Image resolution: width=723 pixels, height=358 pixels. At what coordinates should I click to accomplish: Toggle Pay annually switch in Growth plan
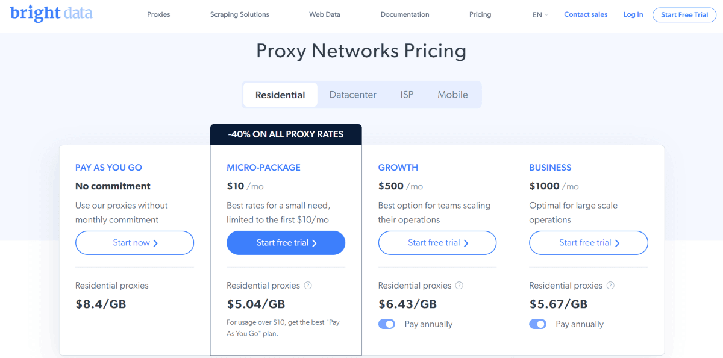coord(387,324)
